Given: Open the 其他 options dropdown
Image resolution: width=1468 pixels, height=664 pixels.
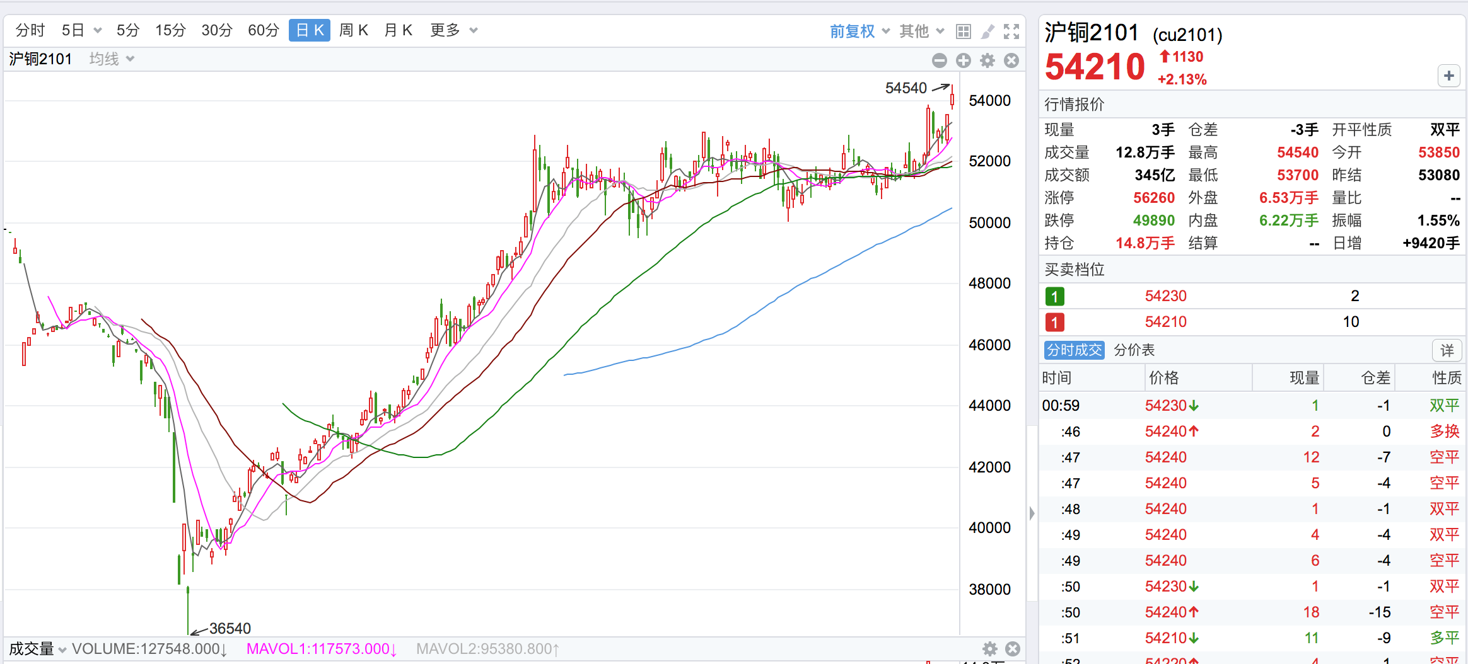Looking at the screenshot, I should [921, 31].
